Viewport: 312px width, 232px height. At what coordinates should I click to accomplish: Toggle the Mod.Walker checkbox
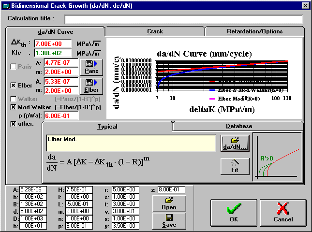coord(14,107)
